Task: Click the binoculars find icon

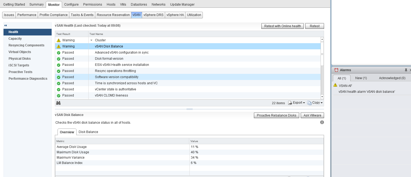Action: [x=58, y=103]
